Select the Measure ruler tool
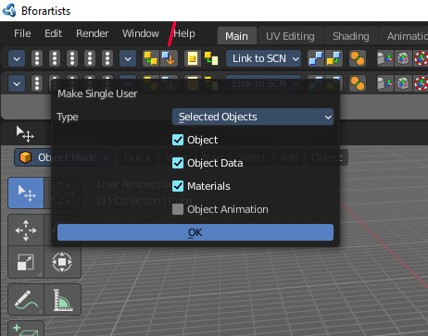428x336 pixels. 62,300
